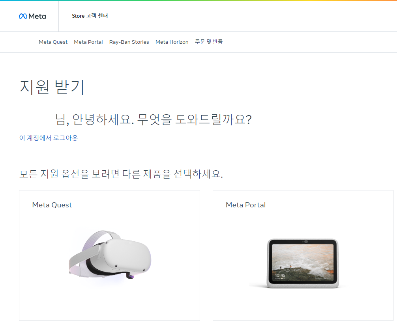Select the Meta Quest headset image
This screenshot has height=328, width=397.
coord(110,255)
